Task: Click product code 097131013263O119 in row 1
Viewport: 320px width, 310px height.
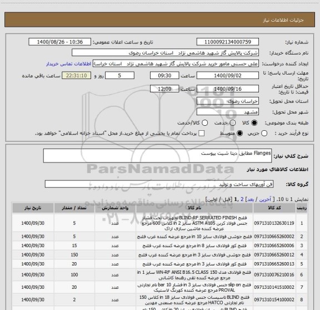Action: point(274,223)
